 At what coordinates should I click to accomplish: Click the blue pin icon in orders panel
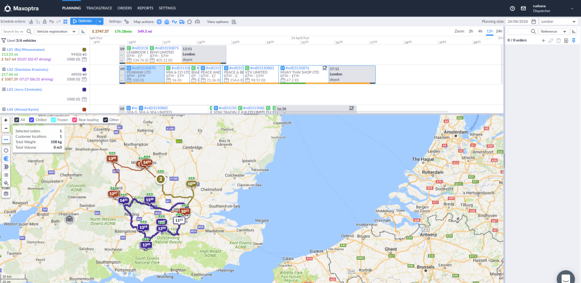(x=574, y=41)
